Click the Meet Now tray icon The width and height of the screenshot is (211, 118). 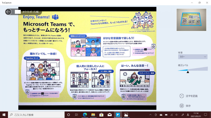(x=156, y=115)
